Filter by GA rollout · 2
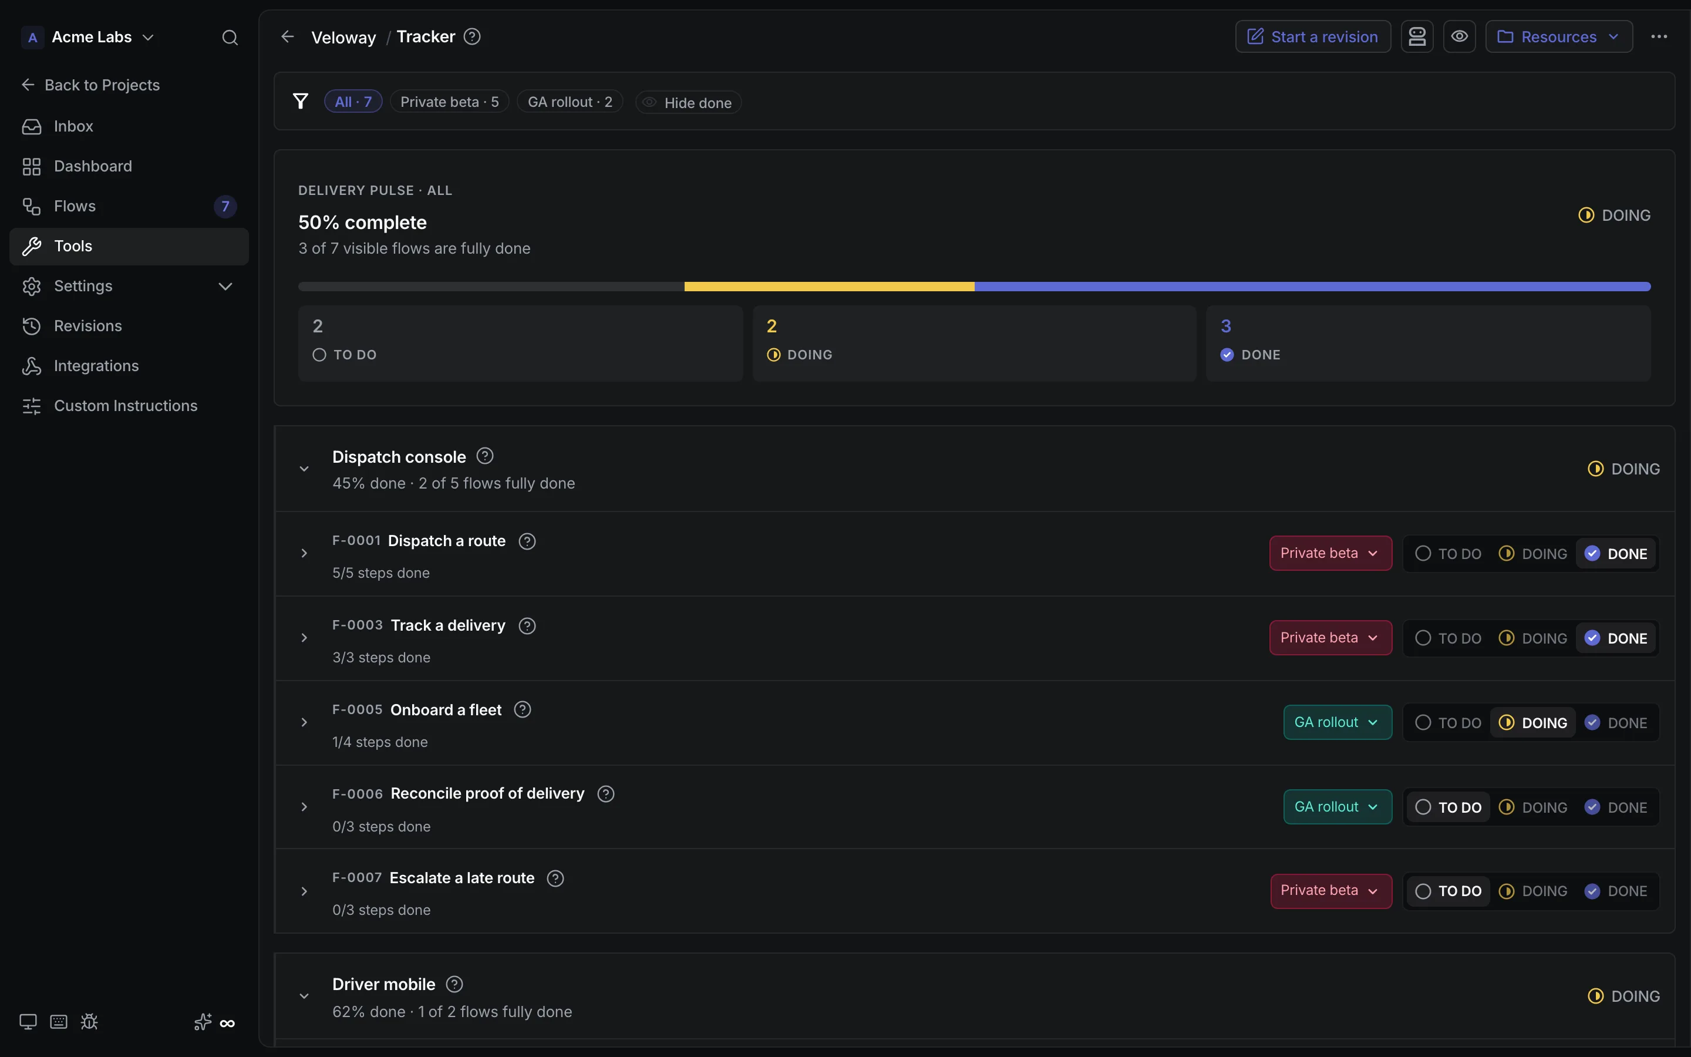This screenshot has width=1691, height=1057. tap(570, 102)
